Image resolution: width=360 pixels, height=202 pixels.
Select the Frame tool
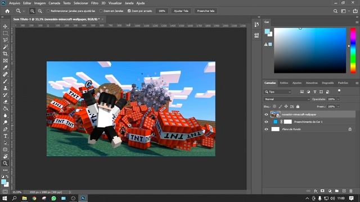(x=5, y=61)
